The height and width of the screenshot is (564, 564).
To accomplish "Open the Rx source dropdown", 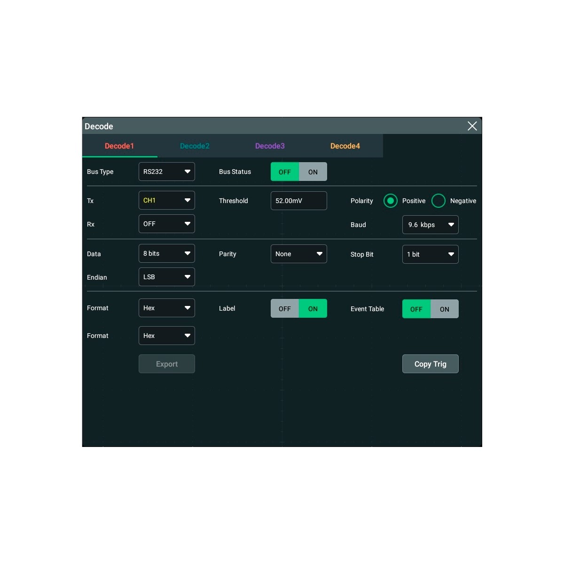I will pos(167,224).
